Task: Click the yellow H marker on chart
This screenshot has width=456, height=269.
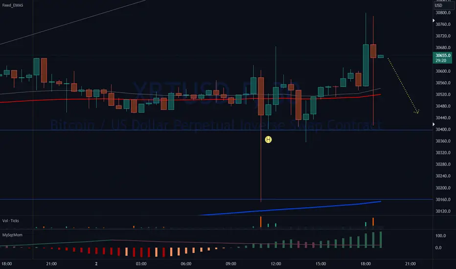Action: 268,139
